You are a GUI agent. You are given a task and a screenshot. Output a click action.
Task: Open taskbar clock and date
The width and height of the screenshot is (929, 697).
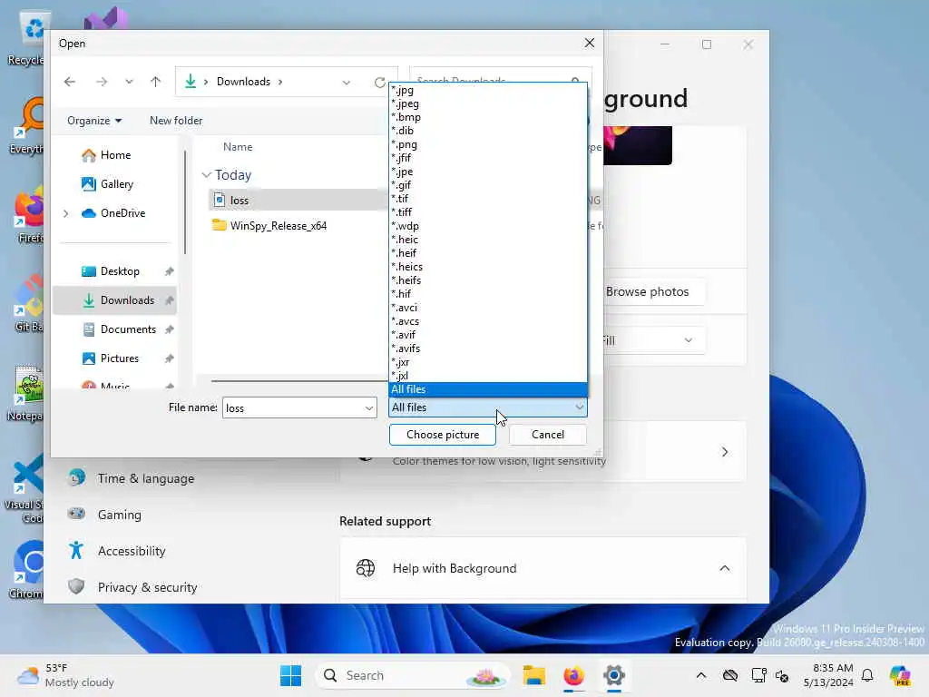tap(828, 675)
